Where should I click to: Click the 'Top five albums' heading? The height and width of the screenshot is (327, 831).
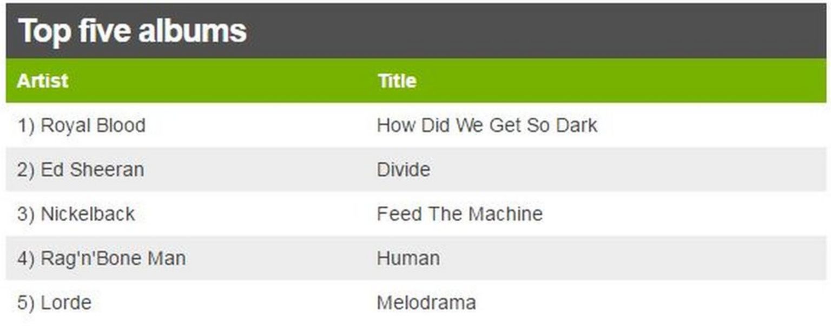133,31
